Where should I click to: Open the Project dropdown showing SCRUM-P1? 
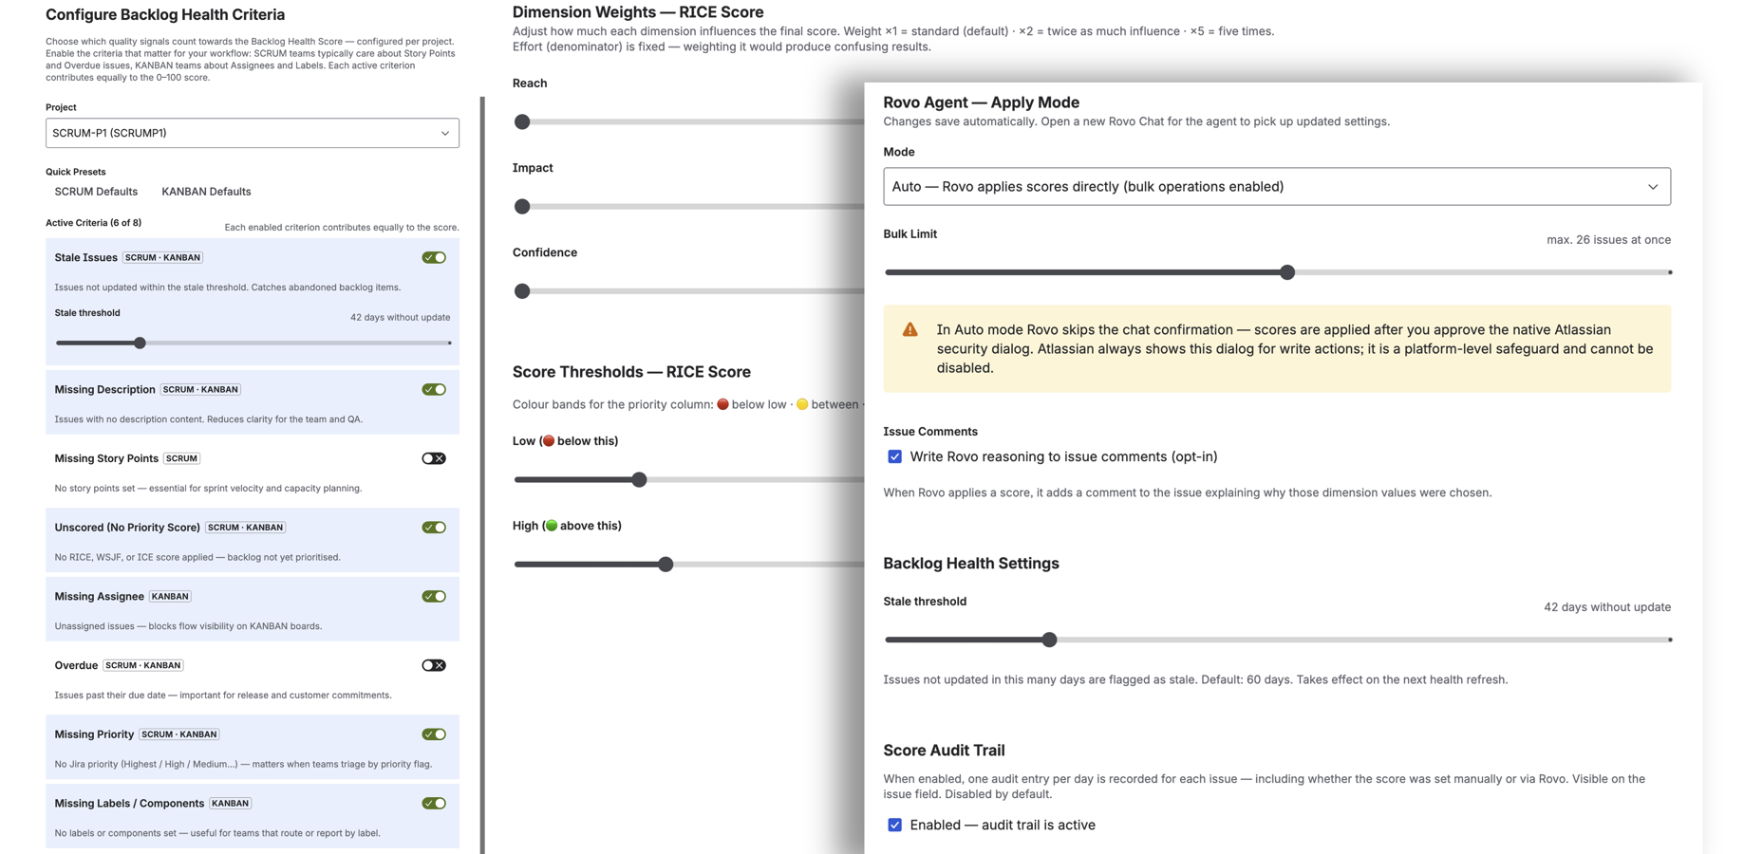[252, 133]
